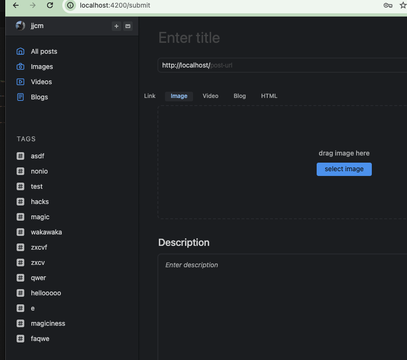Open the wakawaka tag

(x=46, y=232)
